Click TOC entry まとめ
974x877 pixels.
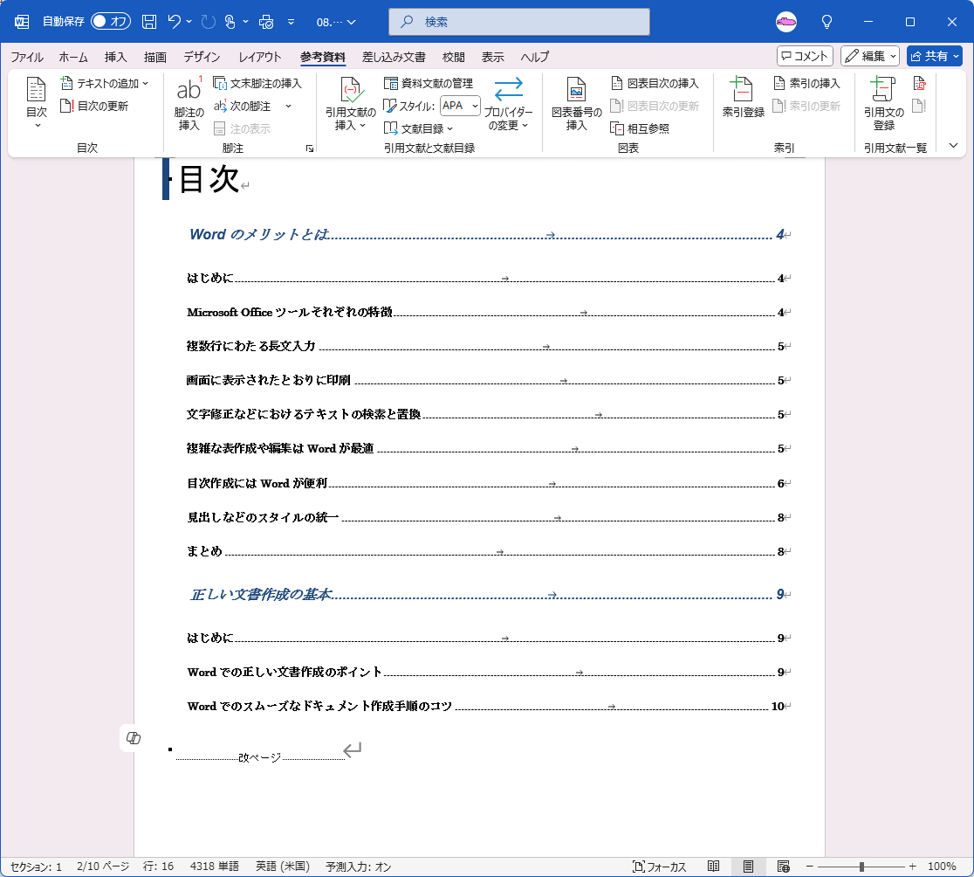coord(488,551)
